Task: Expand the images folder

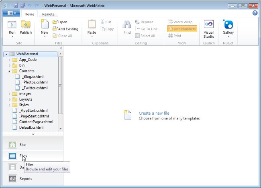Action: pyautogui.click(x=10, y=94)
